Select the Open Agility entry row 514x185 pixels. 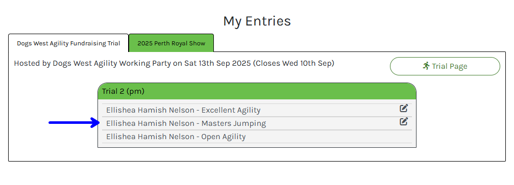click(x=257, y=137)
